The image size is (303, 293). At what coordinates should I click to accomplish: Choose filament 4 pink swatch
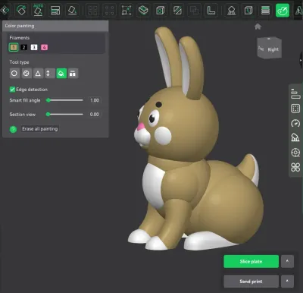[44, 47]
